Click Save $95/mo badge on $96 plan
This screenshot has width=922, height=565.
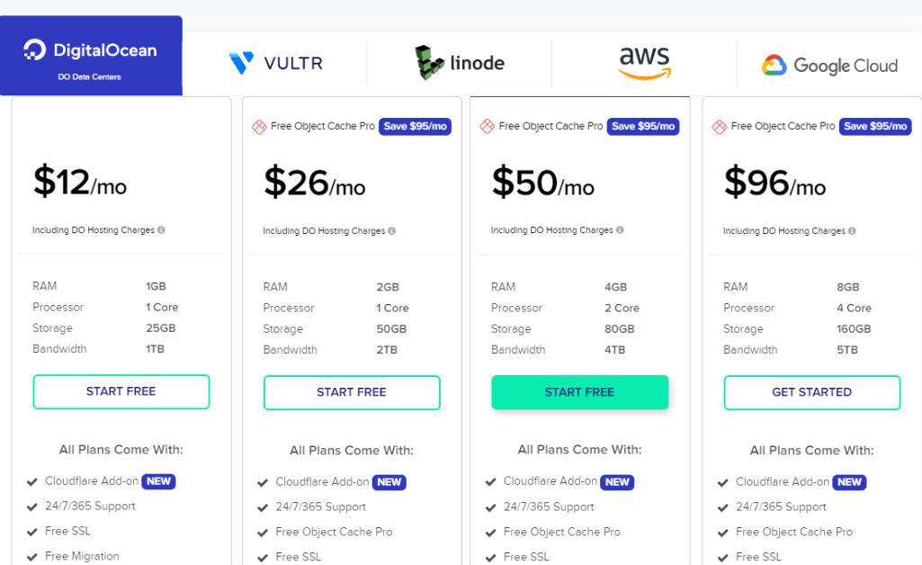click(x=875, y=126)
